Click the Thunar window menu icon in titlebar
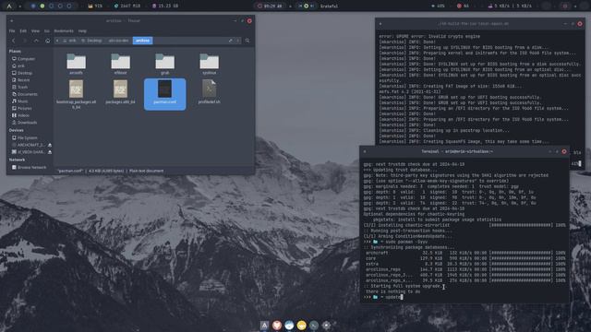The image size is (591, 332). pos(12,21)
